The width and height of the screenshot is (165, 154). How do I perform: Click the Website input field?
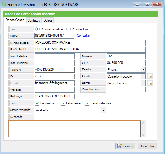[55, 90]
